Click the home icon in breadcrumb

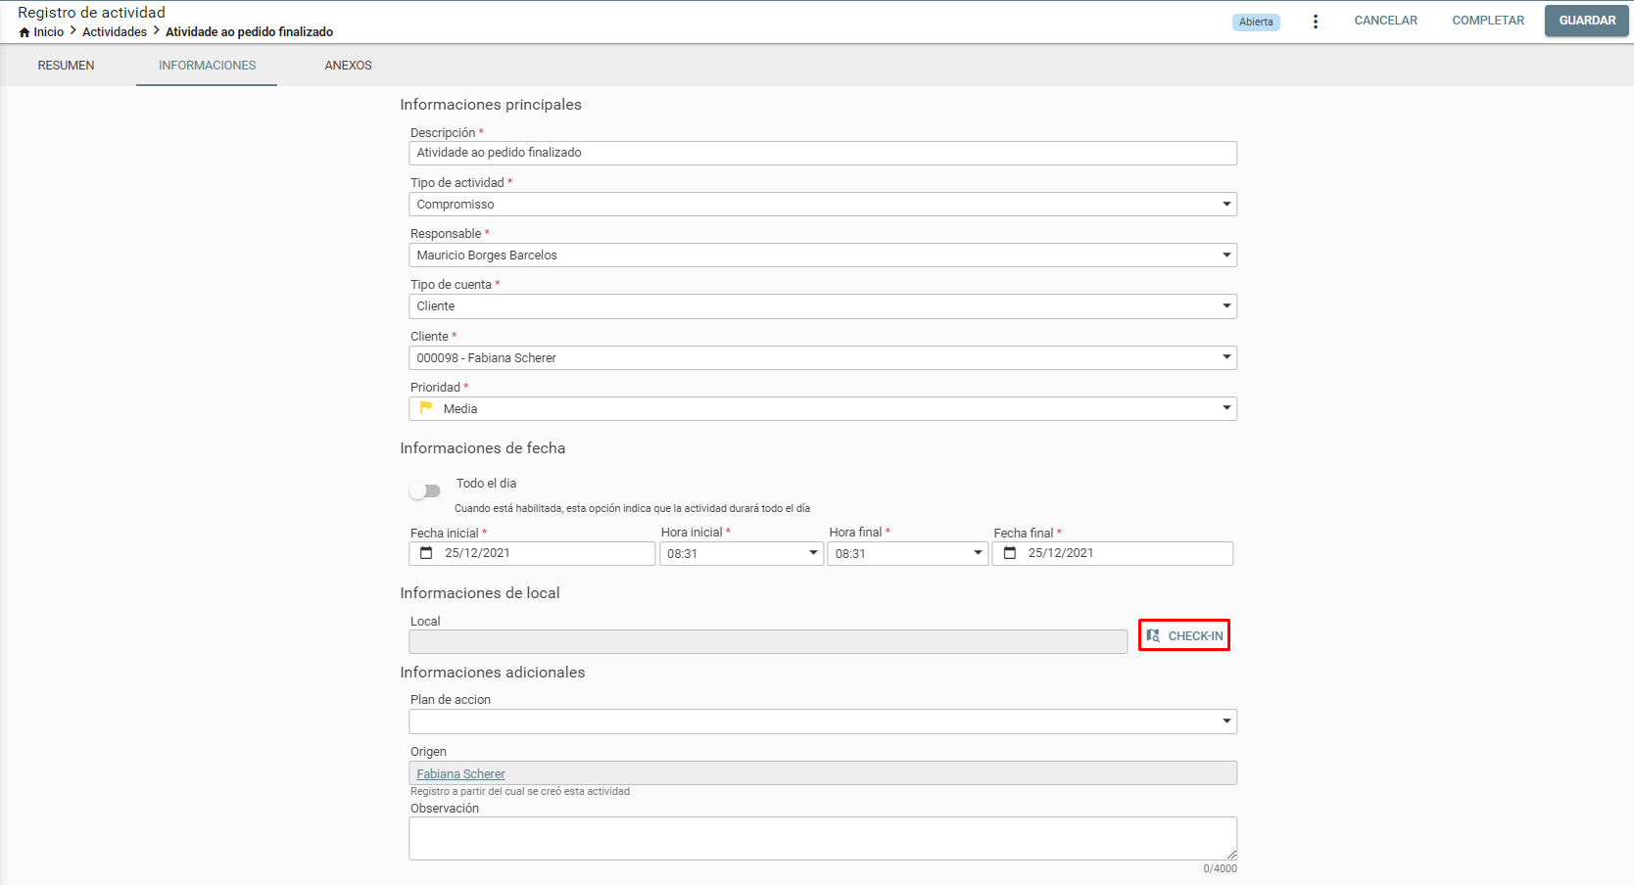pos(24,32)
